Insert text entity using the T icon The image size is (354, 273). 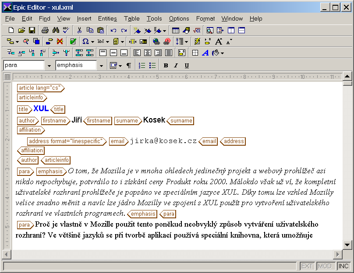pyautogui.click(x=133, y=42)
